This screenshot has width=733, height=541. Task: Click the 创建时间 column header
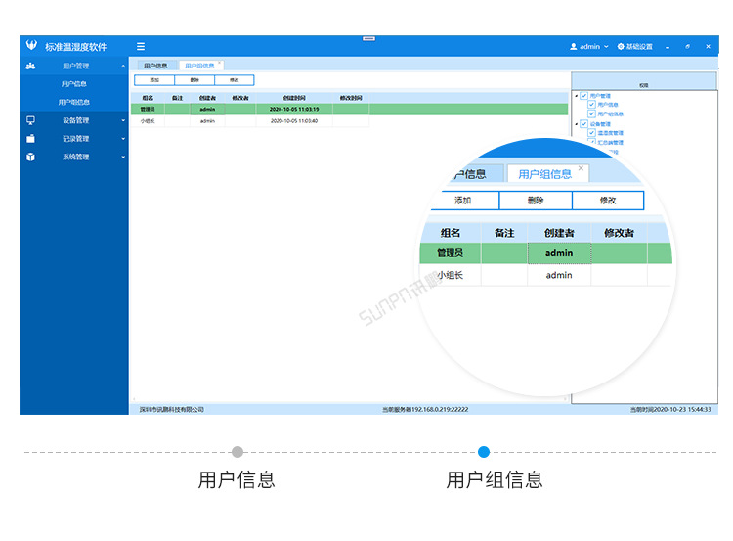point(294,98)
